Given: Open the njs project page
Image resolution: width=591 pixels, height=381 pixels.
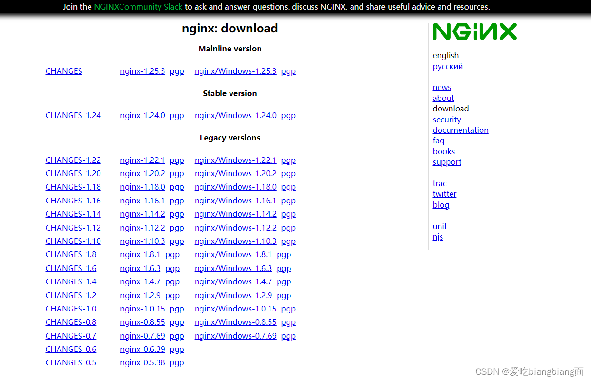Looking at the screenshot, I should coord(438,237).
